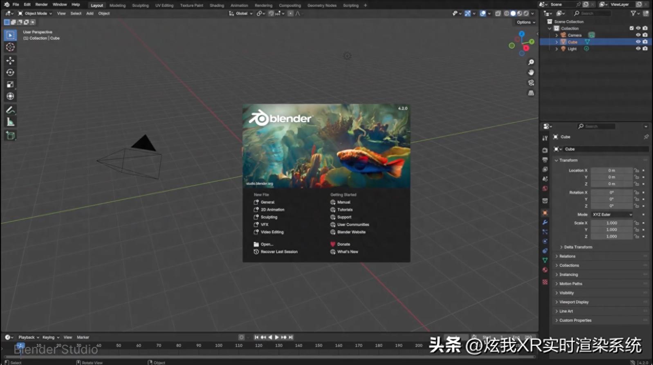Image resolution: width=653 pixels, height=365 pixels.
Task: Play animation in timeline
Action: (277, 337)
